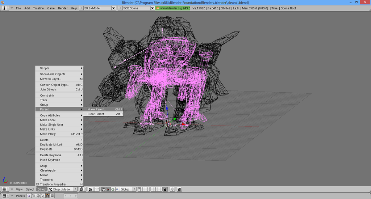Viewport: 371px width, 199px height.
Task: Open the Game menu
Action: (51, 8)
